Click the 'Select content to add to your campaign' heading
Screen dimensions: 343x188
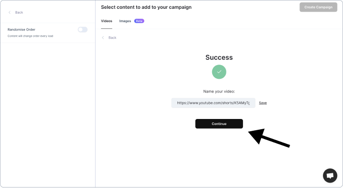146,7
